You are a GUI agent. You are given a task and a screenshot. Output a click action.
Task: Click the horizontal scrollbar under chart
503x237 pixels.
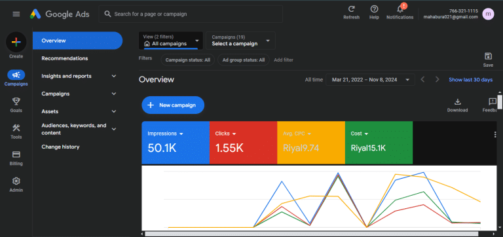coord(312,234)
